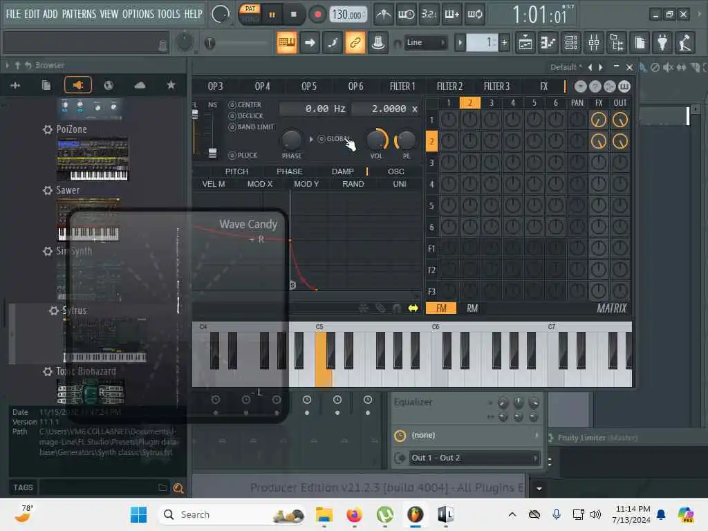The image size is (708, 531).
Task: Switch matrix to RM mode
Action: (x=472, y=308)
